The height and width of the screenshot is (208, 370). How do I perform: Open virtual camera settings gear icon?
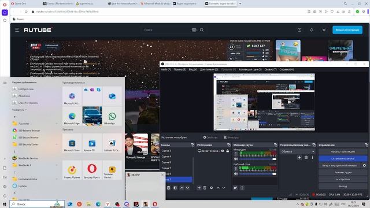click(x=364, y=166)
